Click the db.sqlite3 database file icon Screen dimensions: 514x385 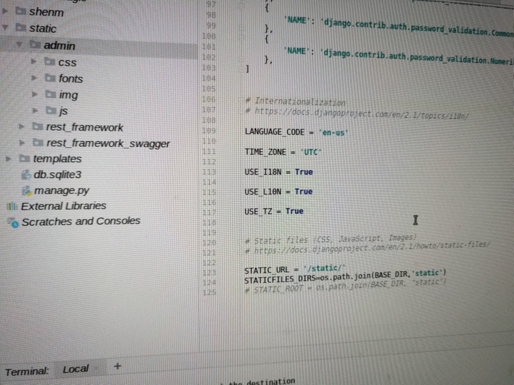pos(26,175)
